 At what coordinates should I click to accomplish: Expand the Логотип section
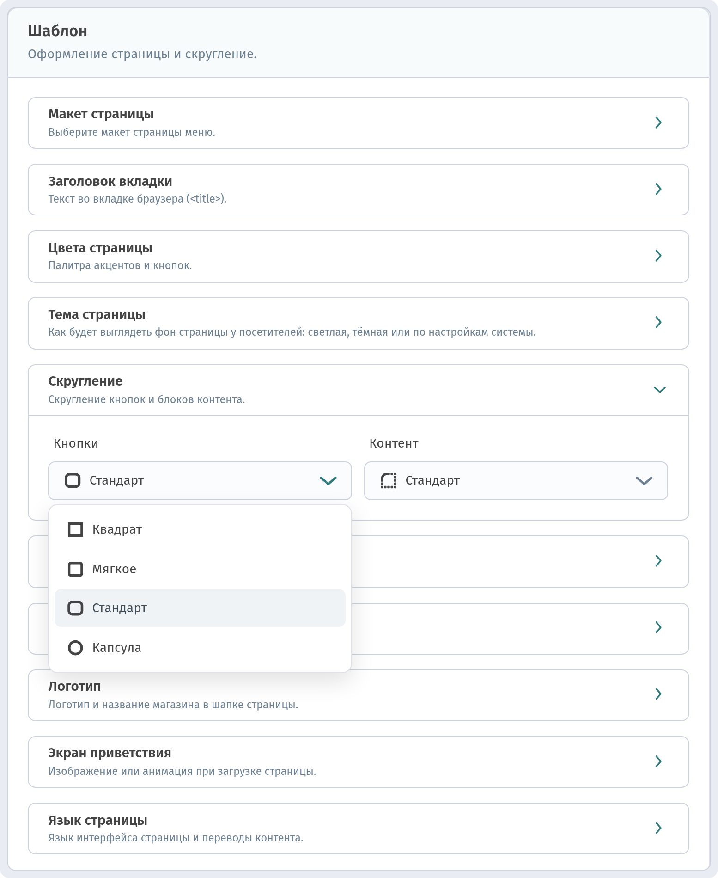click(x=358, y=695)
